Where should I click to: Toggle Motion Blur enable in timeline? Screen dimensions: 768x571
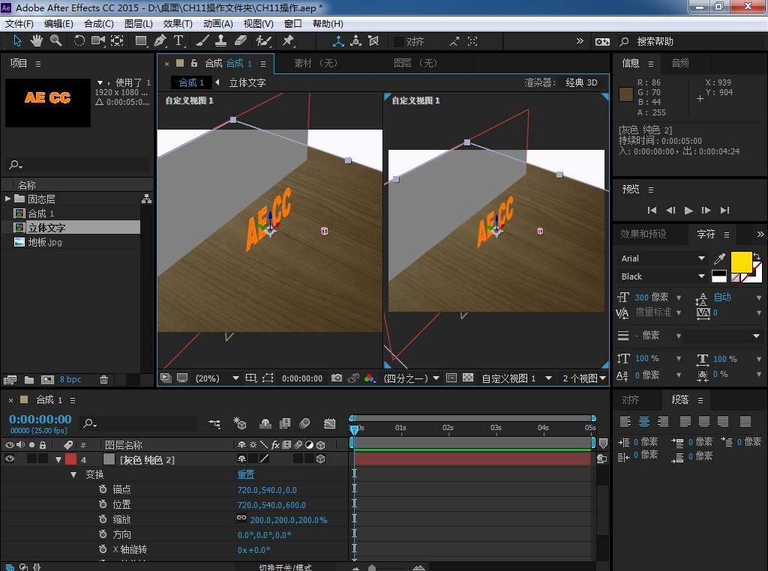pos(304,423)
